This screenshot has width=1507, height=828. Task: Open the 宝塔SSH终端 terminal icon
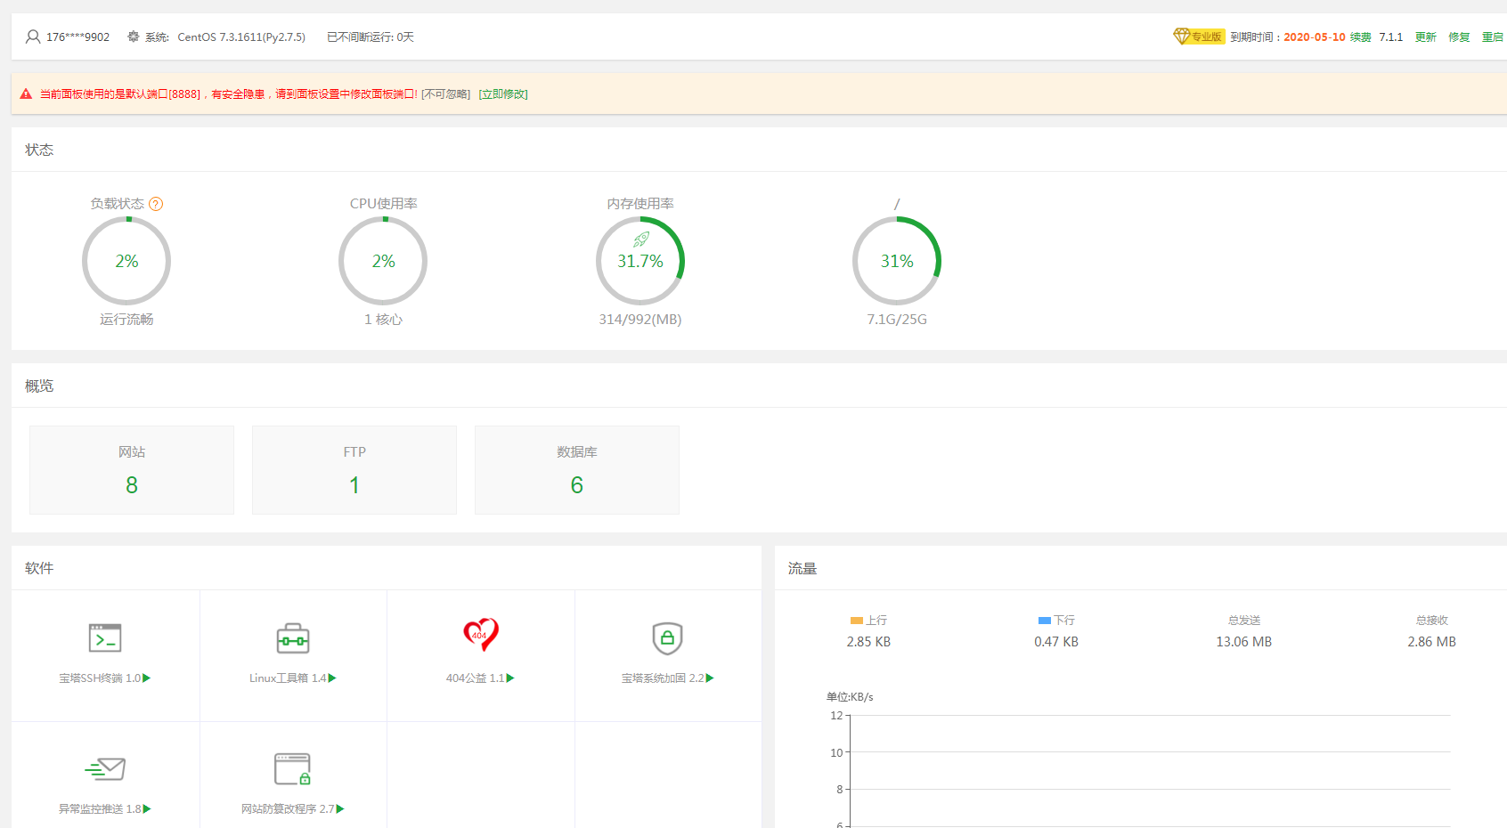coord(105,638)
